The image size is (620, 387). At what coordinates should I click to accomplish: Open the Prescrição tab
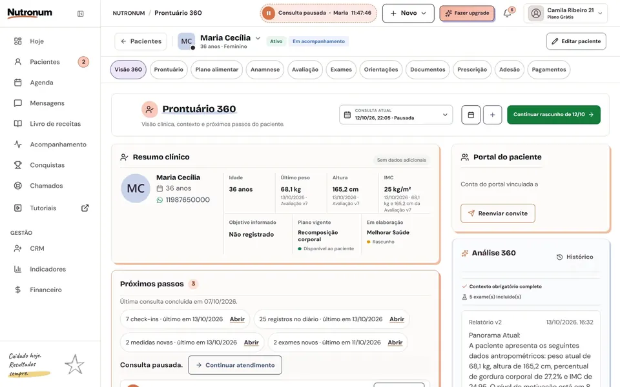[472, 70]
